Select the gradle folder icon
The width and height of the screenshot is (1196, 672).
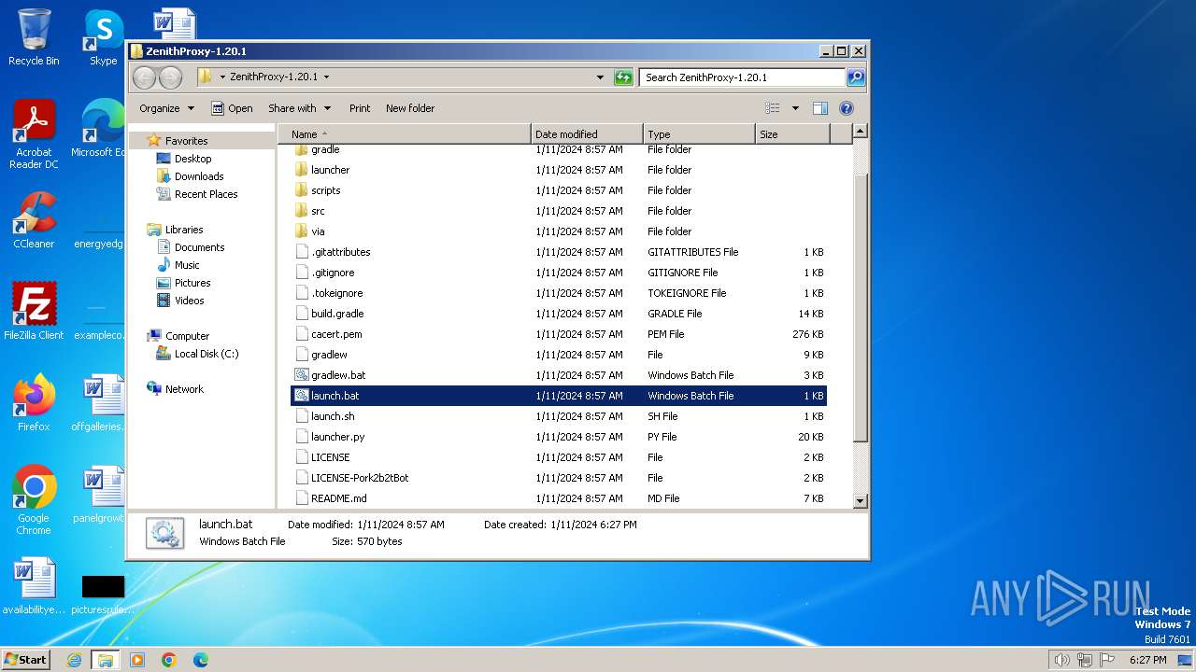click(301, 149)
